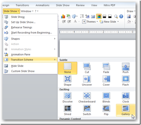Click the insert picture icon under Draw
The image size is (141, 125).
click(129, 16)
